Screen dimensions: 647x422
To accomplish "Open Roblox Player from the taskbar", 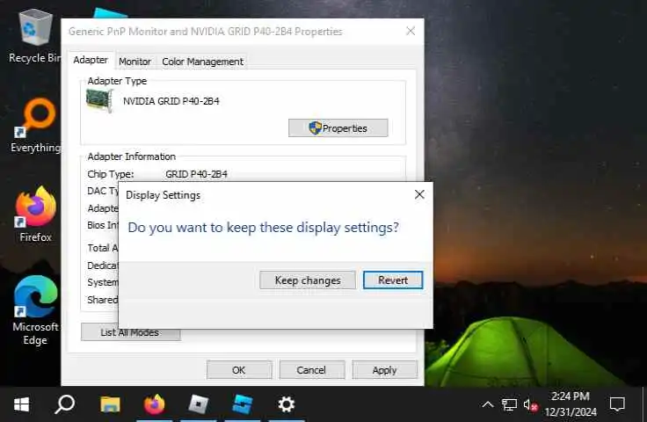I will pyautogui.click(x=198, y=404).
